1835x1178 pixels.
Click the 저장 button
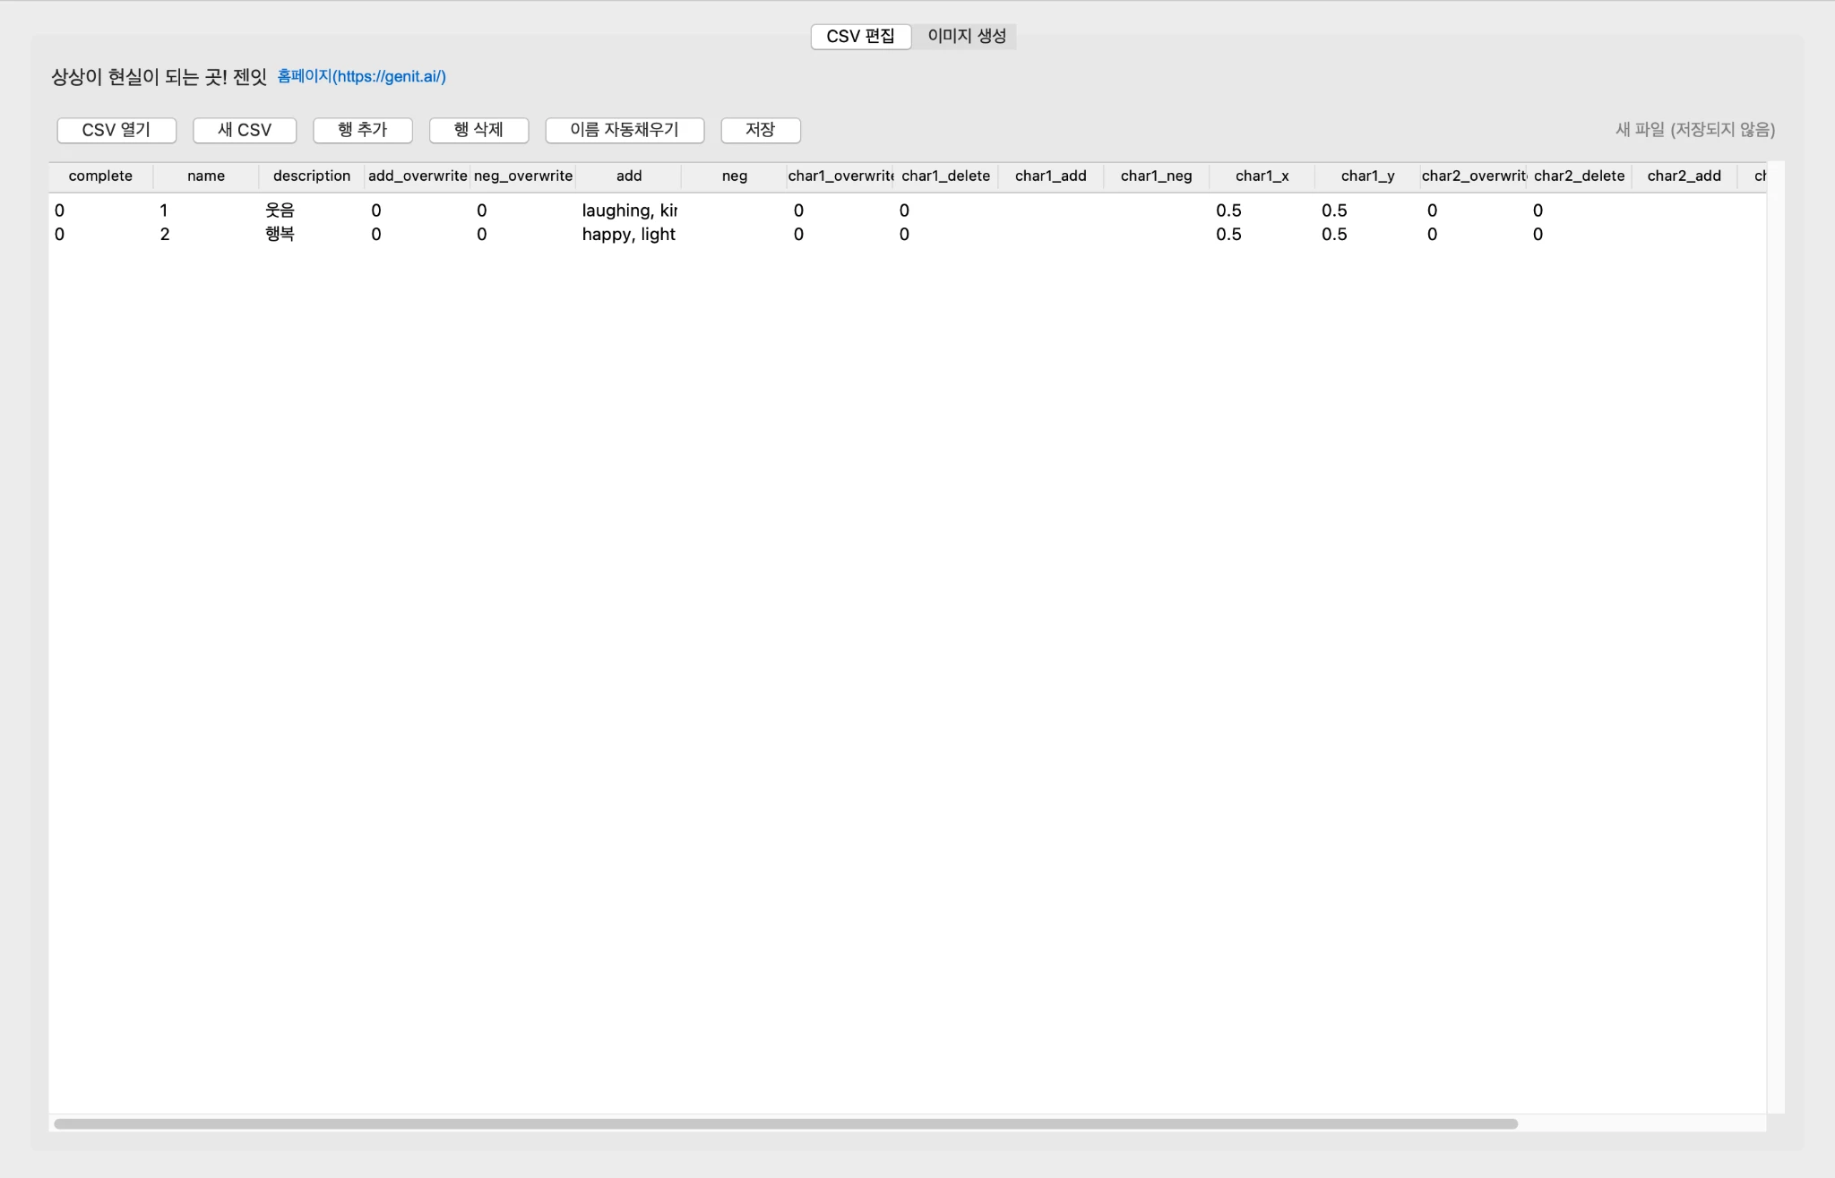click(760, 130)
